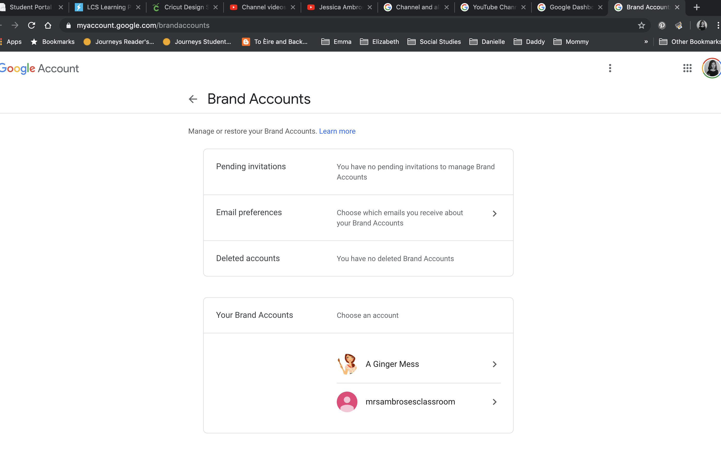Image resolution: width=721 pixels, height=453 pixels.
Task: Open the Google apps grid
Action: tap(687, 68)
